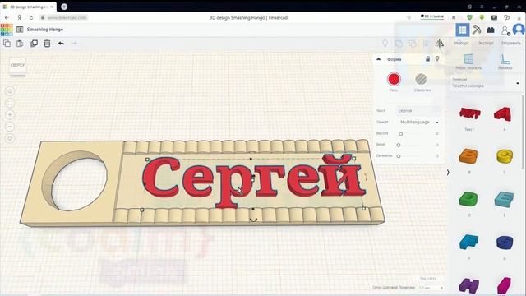This screenshot has height=296, width=526.
Task: Adjust the Сегменты slider handle
Action: [x=399, y=156]
